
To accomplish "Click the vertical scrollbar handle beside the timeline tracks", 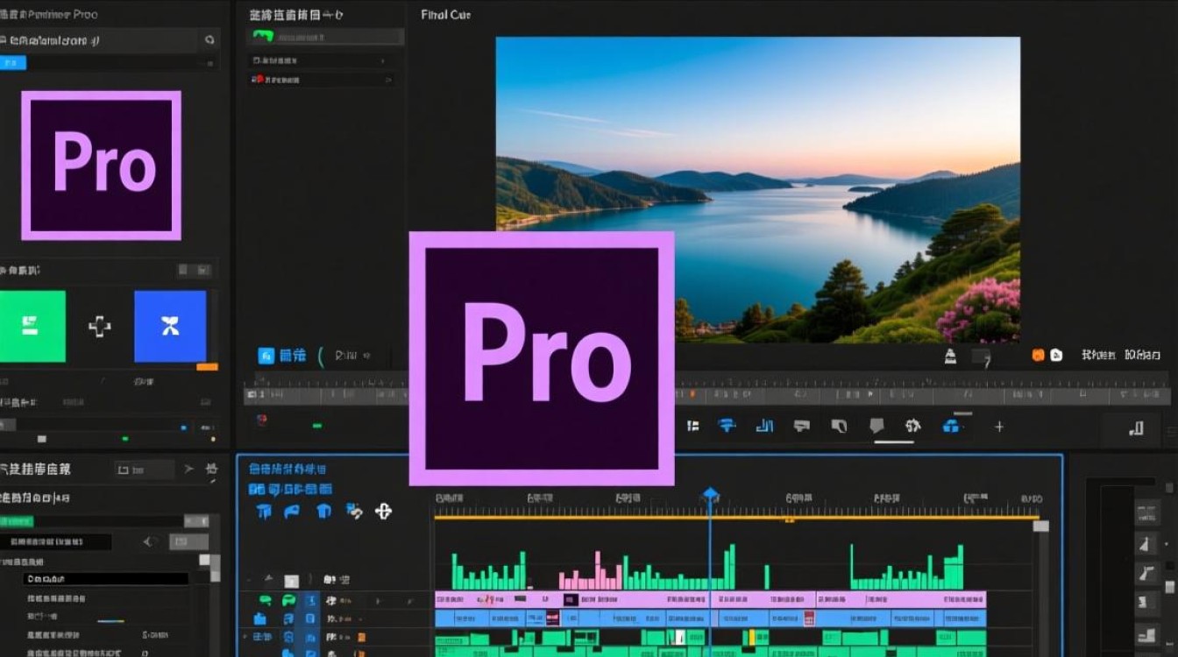I will pyautogui.click(x=1040, y=526).
